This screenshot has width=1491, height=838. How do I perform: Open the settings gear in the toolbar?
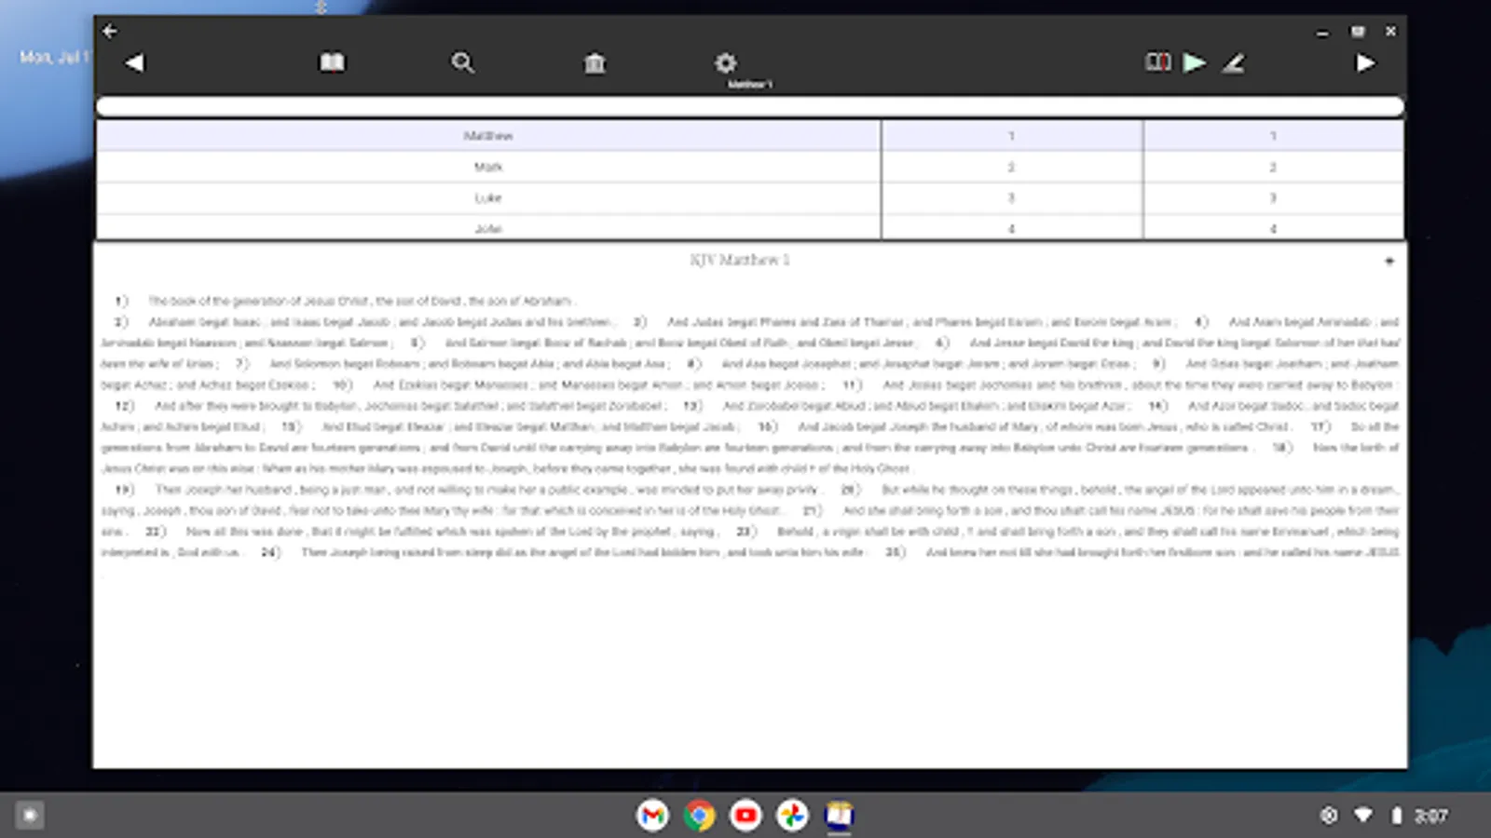tap(725, 62)
